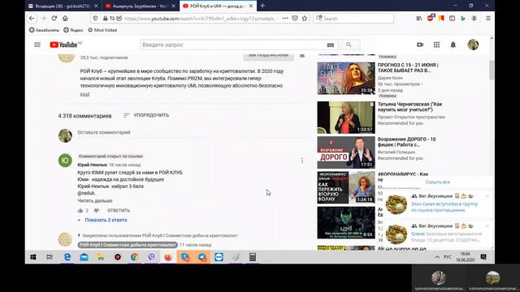
Task: Show hidden system tray icons chevron
Action: point(437,257)
